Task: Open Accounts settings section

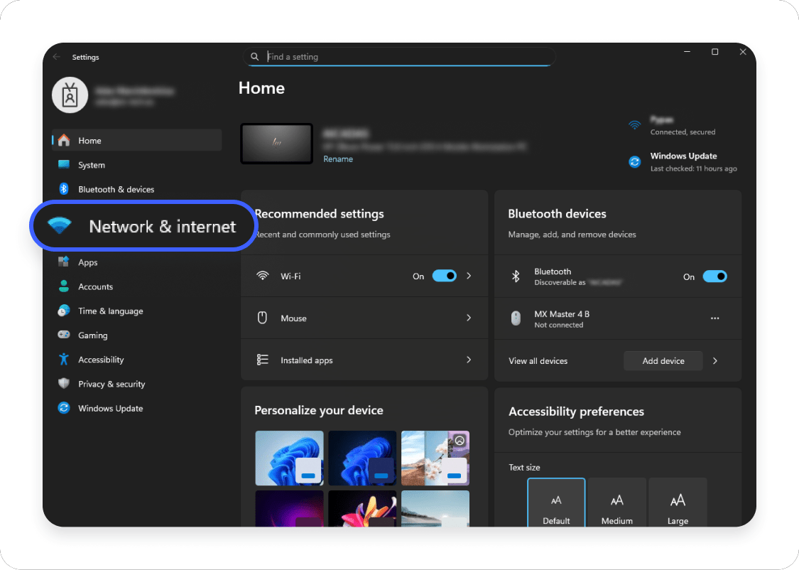Action: point(137,286)
